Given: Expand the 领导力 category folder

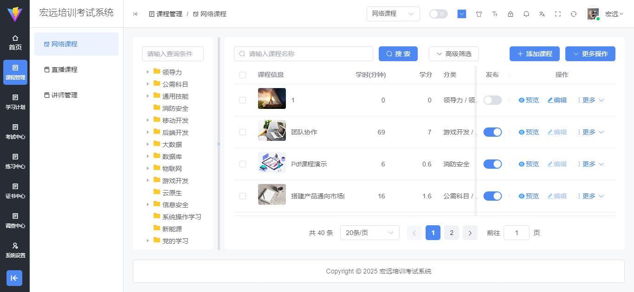Looking at the screenshot, I should pos(147,72).
